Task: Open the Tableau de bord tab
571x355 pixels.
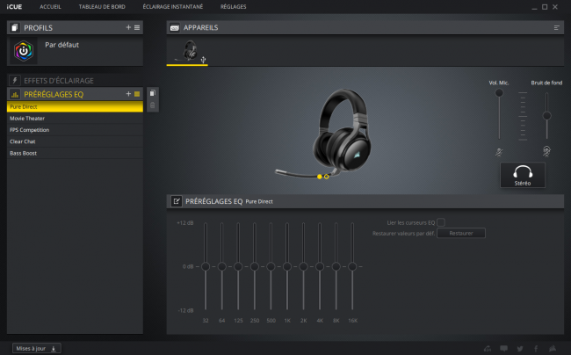Action: (x=102, y=6)
